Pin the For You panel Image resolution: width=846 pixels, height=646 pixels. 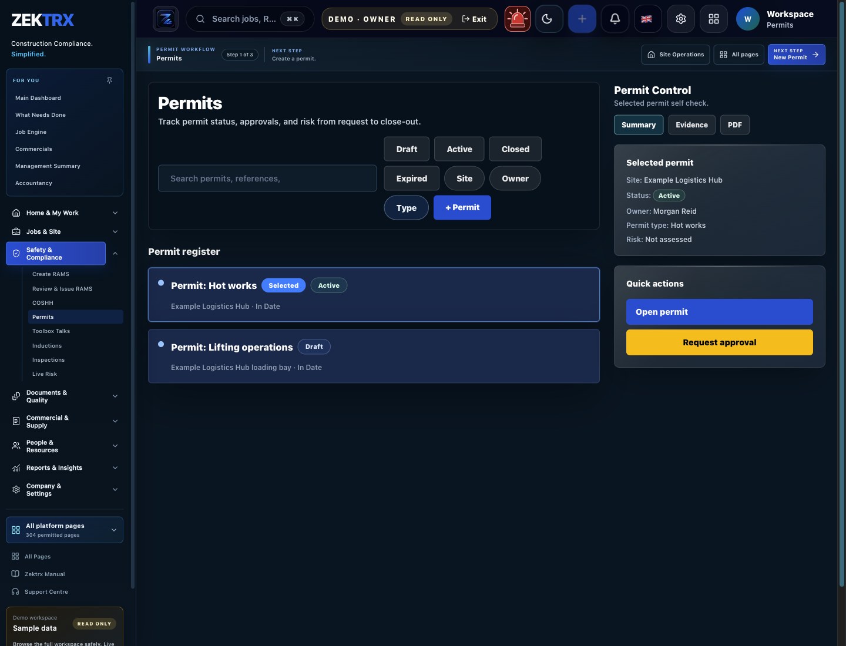[109, 80]
